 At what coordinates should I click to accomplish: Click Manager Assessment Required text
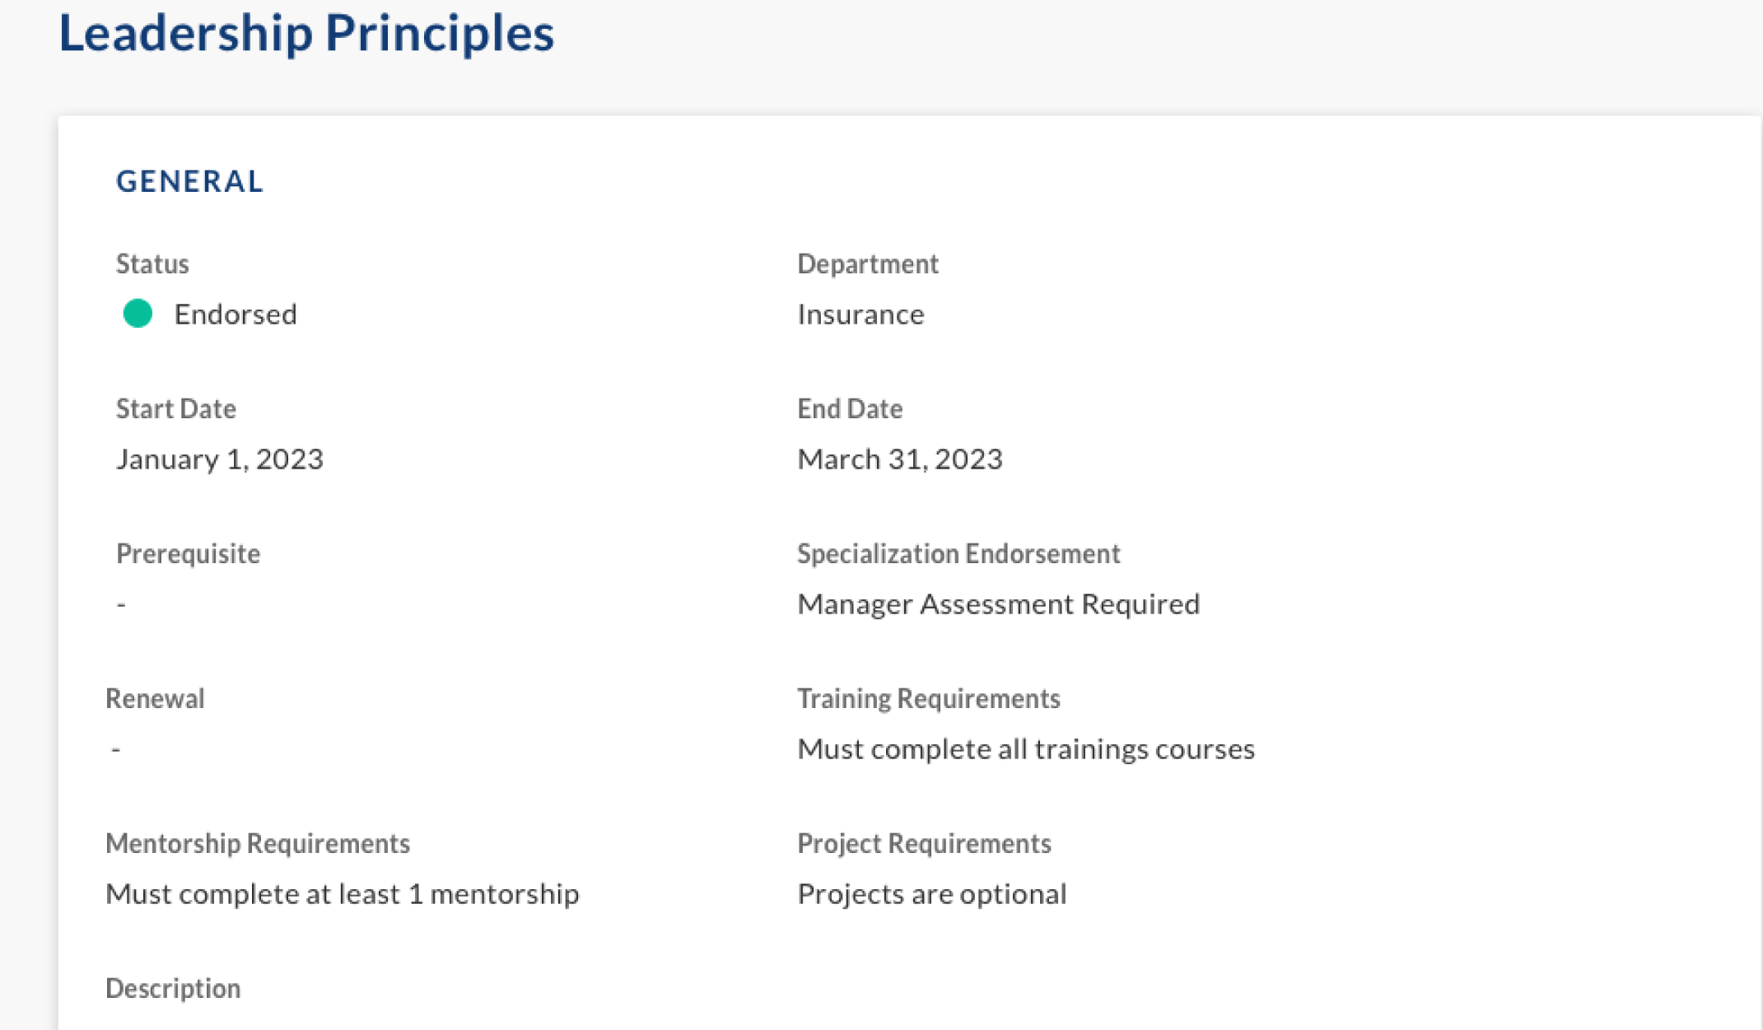(x=999, y=604)
